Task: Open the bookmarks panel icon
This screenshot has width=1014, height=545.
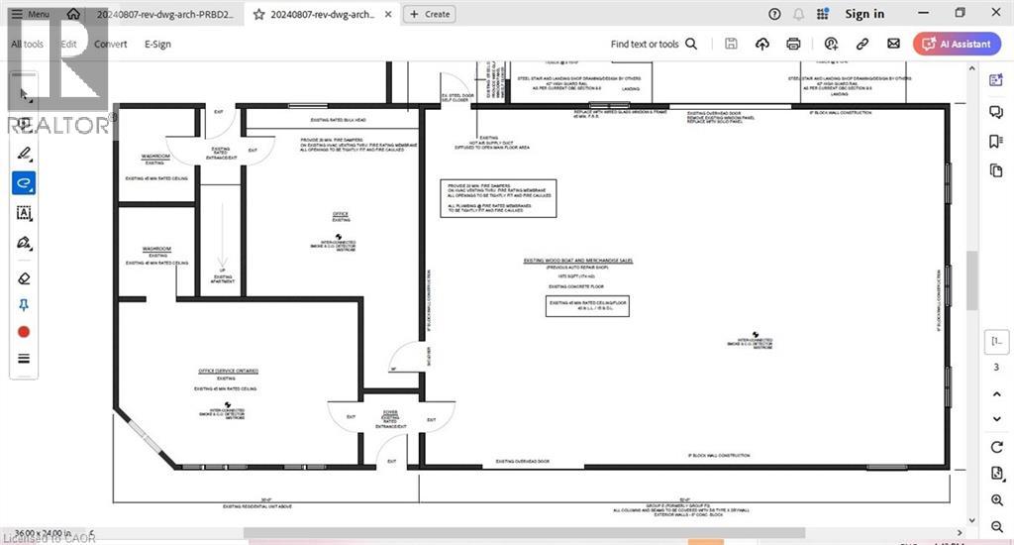Action: coord(996,141)
